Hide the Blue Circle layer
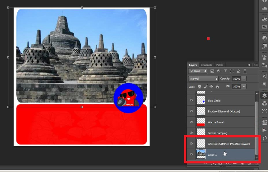 tap(191, 100)
